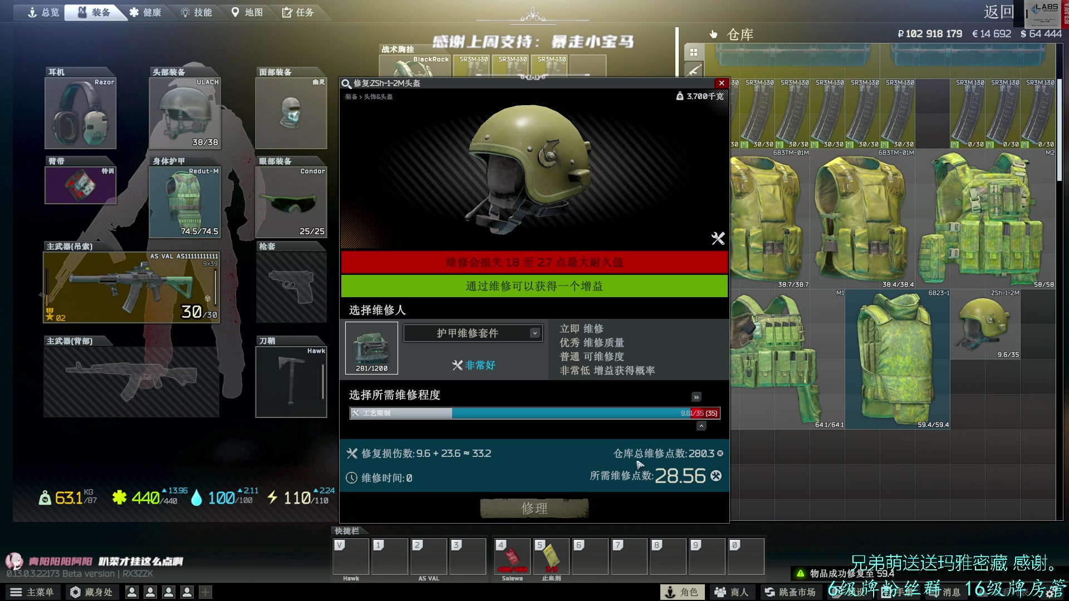Click the BlackRock tactical rig item
The width and height of the screenshot is (1069, 601).
tap(415, 67)
